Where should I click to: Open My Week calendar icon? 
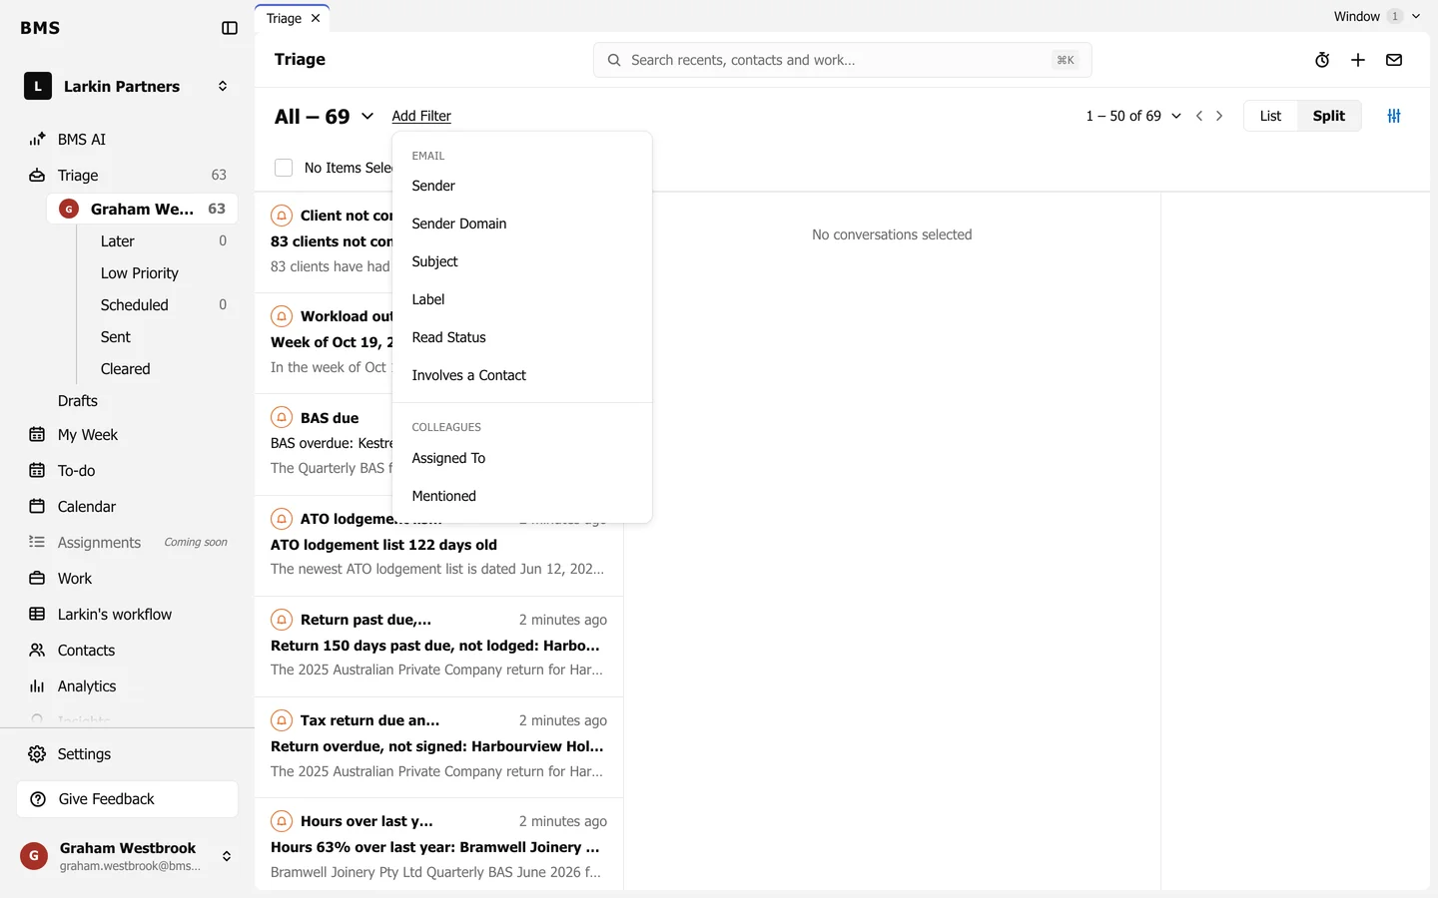37,435
